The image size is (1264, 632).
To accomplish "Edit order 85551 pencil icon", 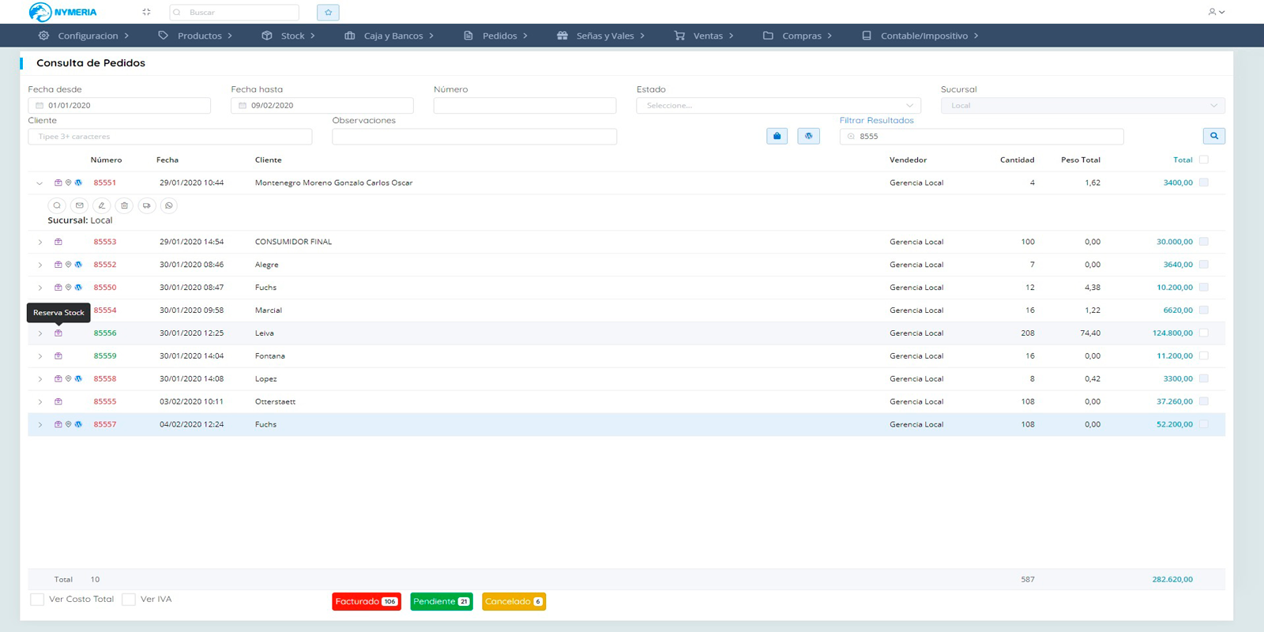I will pos(101,205).
